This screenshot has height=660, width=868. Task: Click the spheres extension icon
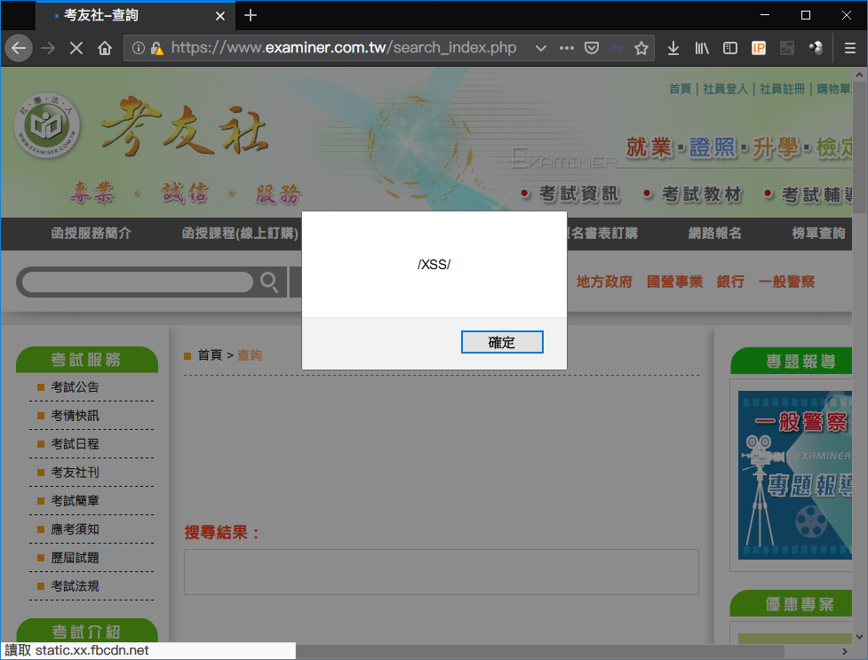point(816,48)
